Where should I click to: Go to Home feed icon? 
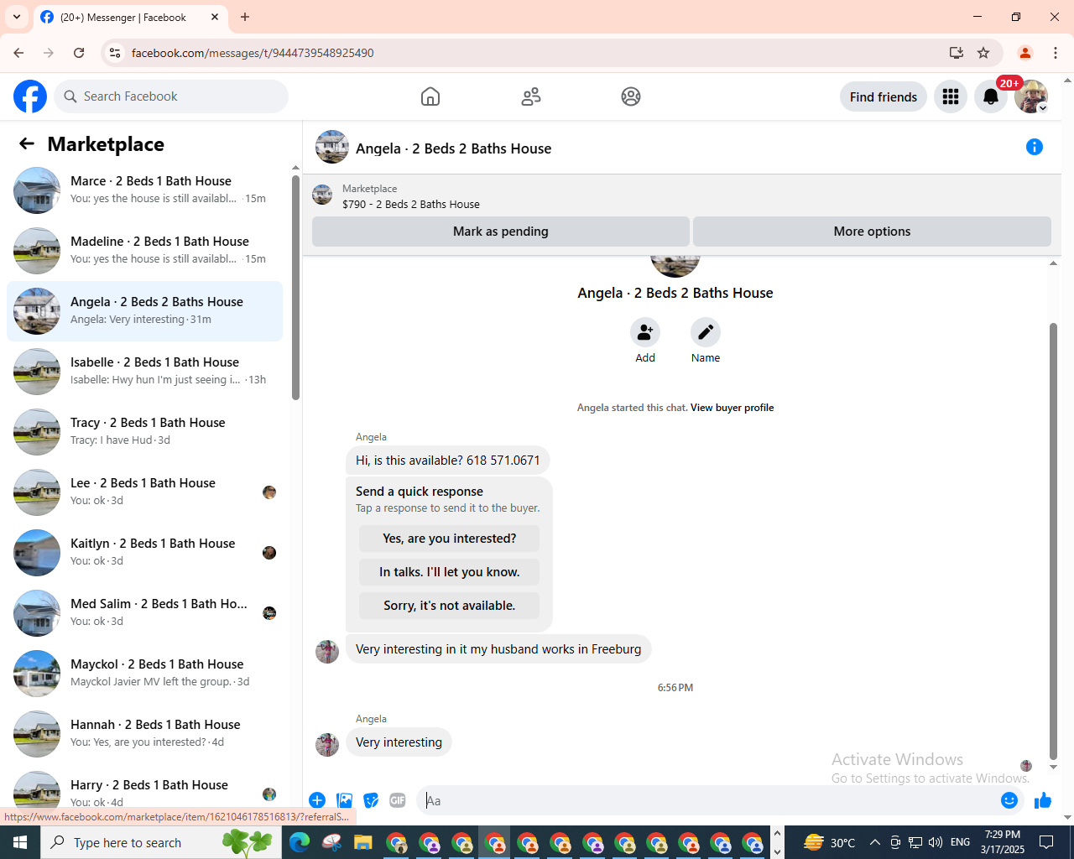(x=430, y=96)
